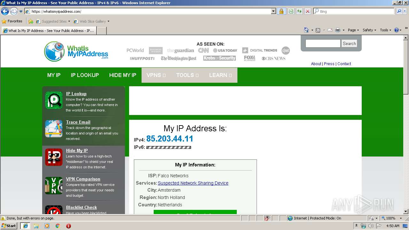Open Web Slice Gallery dropdown

click(x=91, y=21)
